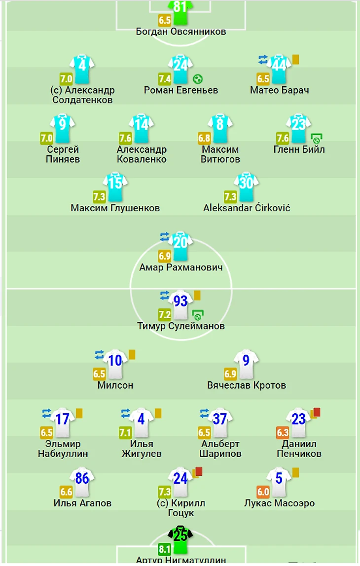The width and height of the screenshot is (360, 566).
Task: Click the substitution arrows on shirt 44
Action: 263,60
